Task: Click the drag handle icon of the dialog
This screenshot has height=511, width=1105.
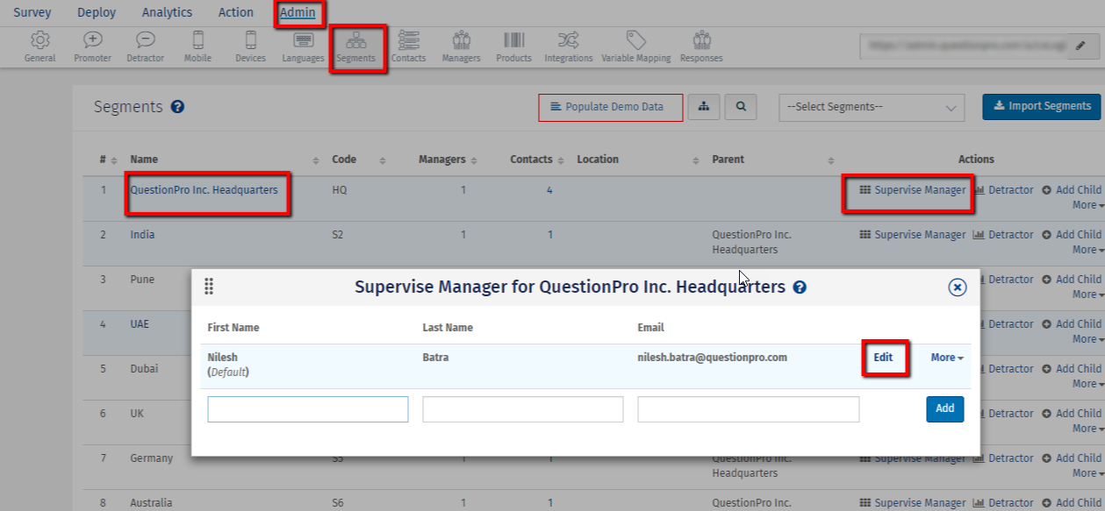Action: coord(209,287)
